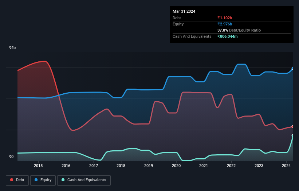Image resolution: width=299 pixels, height=191 pixels.
Task: Click the 2020 x-axis label
Action: [176, 166]
